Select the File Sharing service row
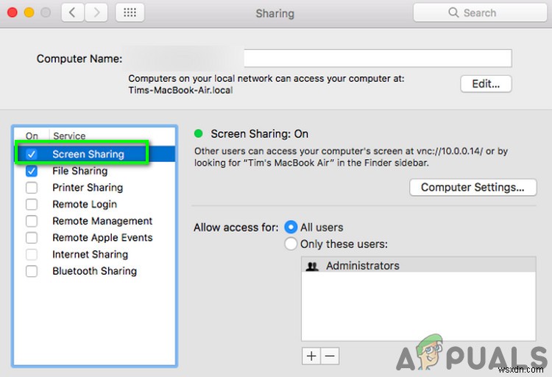Viewport: 552px width, 377px height. (x=95, y=171)
